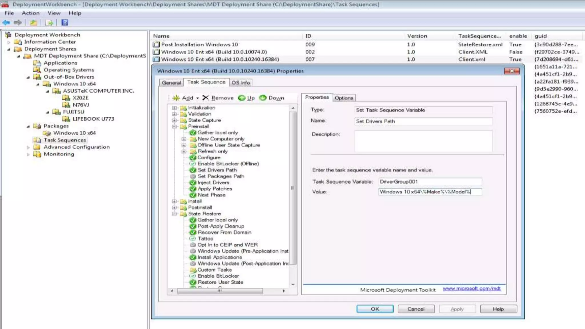
Task: Switch to the Options tab
Action: [x=344, y=98]
